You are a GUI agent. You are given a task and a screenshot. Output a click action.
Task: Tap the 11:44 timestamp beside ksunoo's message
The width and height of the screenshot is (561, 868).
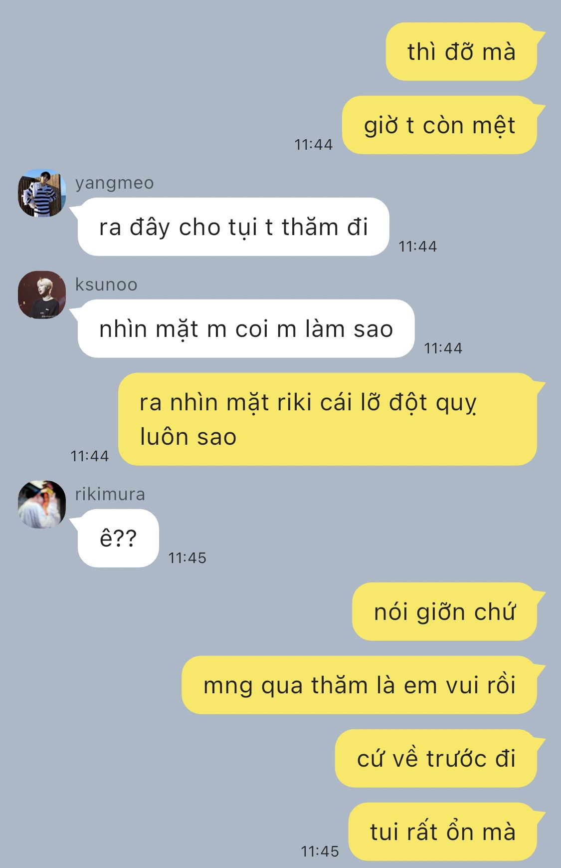(443, 348)
